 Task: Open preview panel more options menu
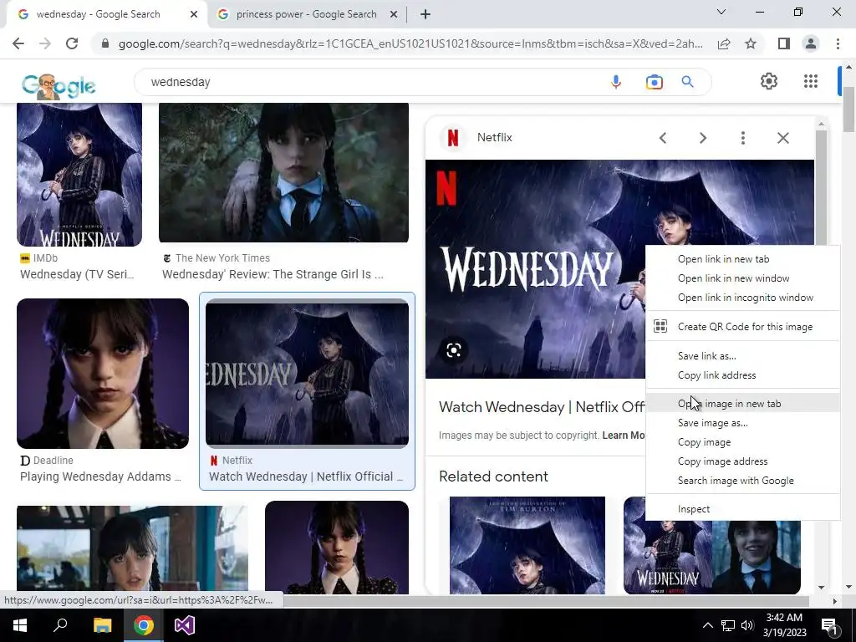pyautogui.click(x=742, y=138)
